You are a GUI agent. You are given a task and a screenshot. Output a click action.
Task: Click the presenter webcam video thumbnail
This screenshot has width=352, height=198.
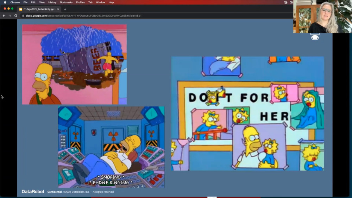pos(322,17)
